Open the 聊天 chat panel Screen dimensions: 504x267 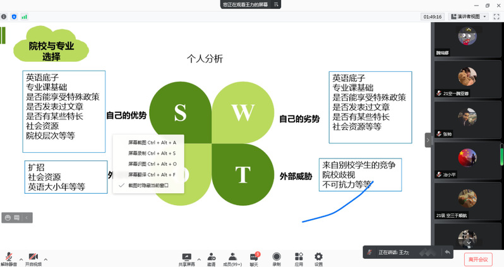[x=254, y=256]
